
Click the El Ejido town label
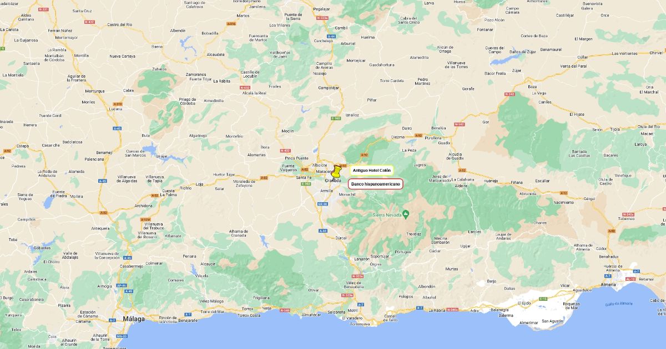point(524,303)
